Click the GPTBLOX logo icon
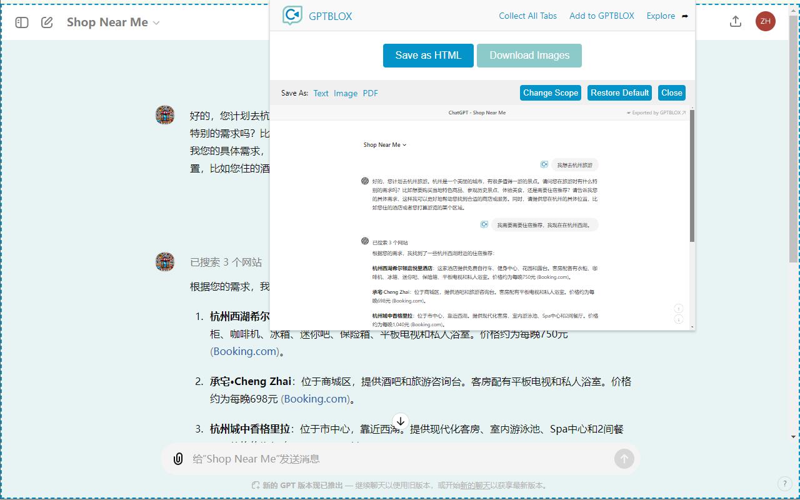800x500 pixels. tap(292, 16)
